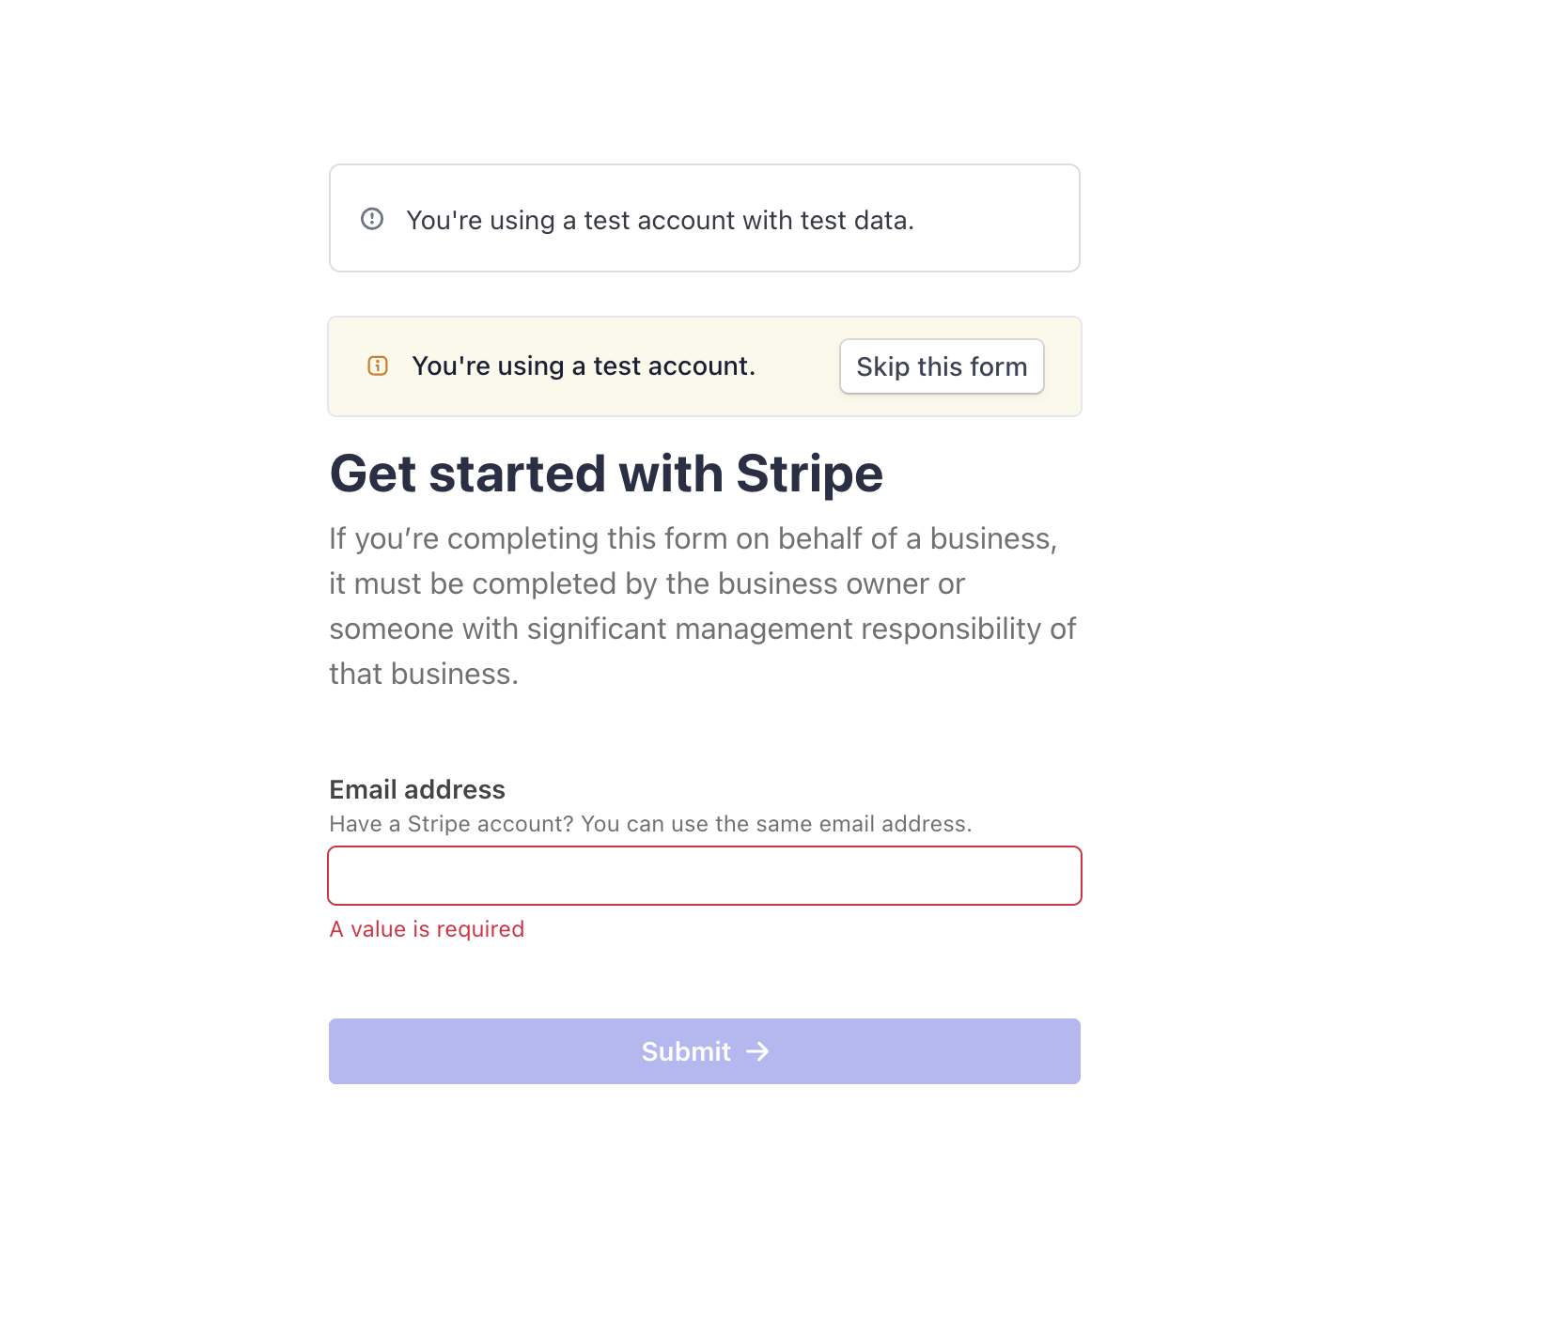The height and width of the screenshot is (1336, 1558).
Task: Focus the Email address input field
Action: pos(705,876)
